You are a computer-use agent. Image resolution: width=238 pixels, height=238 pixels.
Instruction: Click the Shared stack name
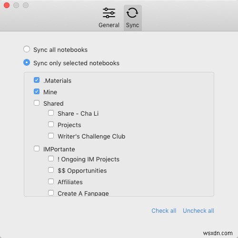[53, 104]
